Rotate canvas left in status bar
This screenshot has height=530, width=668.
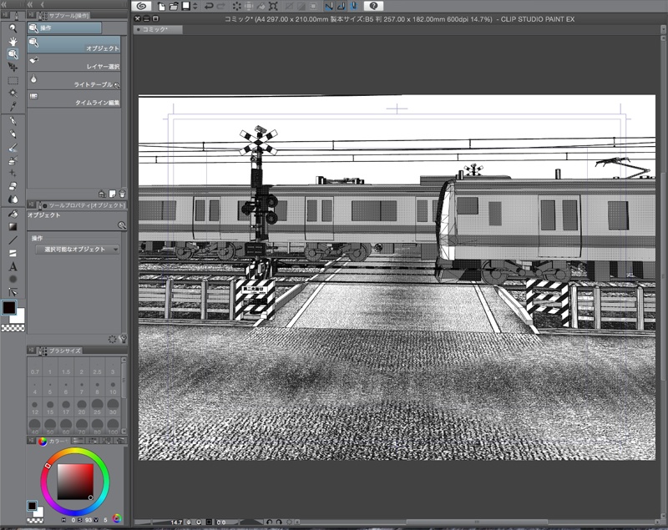pyautogui.click(x=269, y=522)
